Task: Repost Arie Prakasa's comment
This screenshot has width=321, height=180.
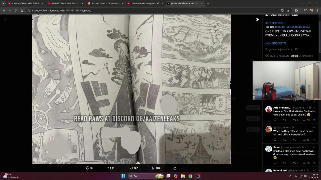Action: pyautogui.click(x=285, y=120)
